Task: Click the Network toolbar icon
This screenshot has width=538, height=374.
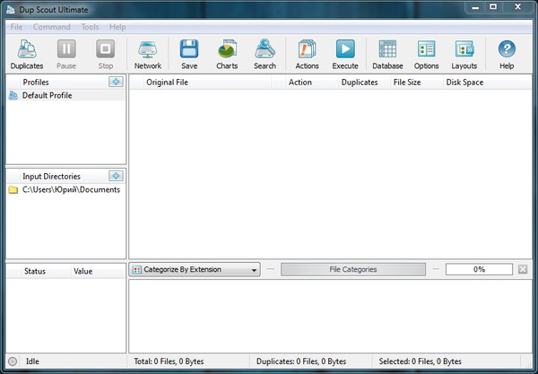Action: [x=148, y=54]
